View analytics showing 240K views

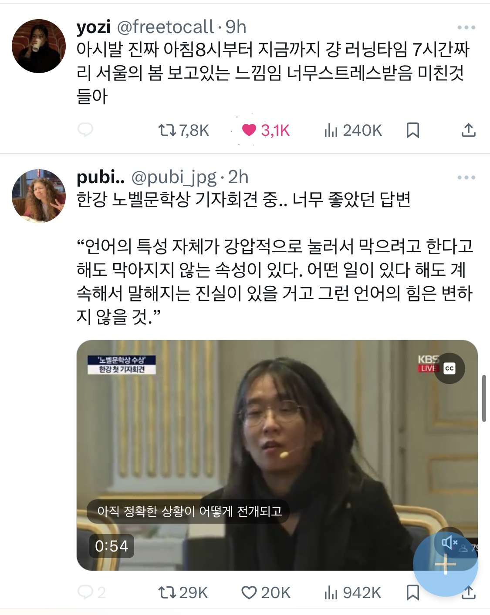(353, 130)
